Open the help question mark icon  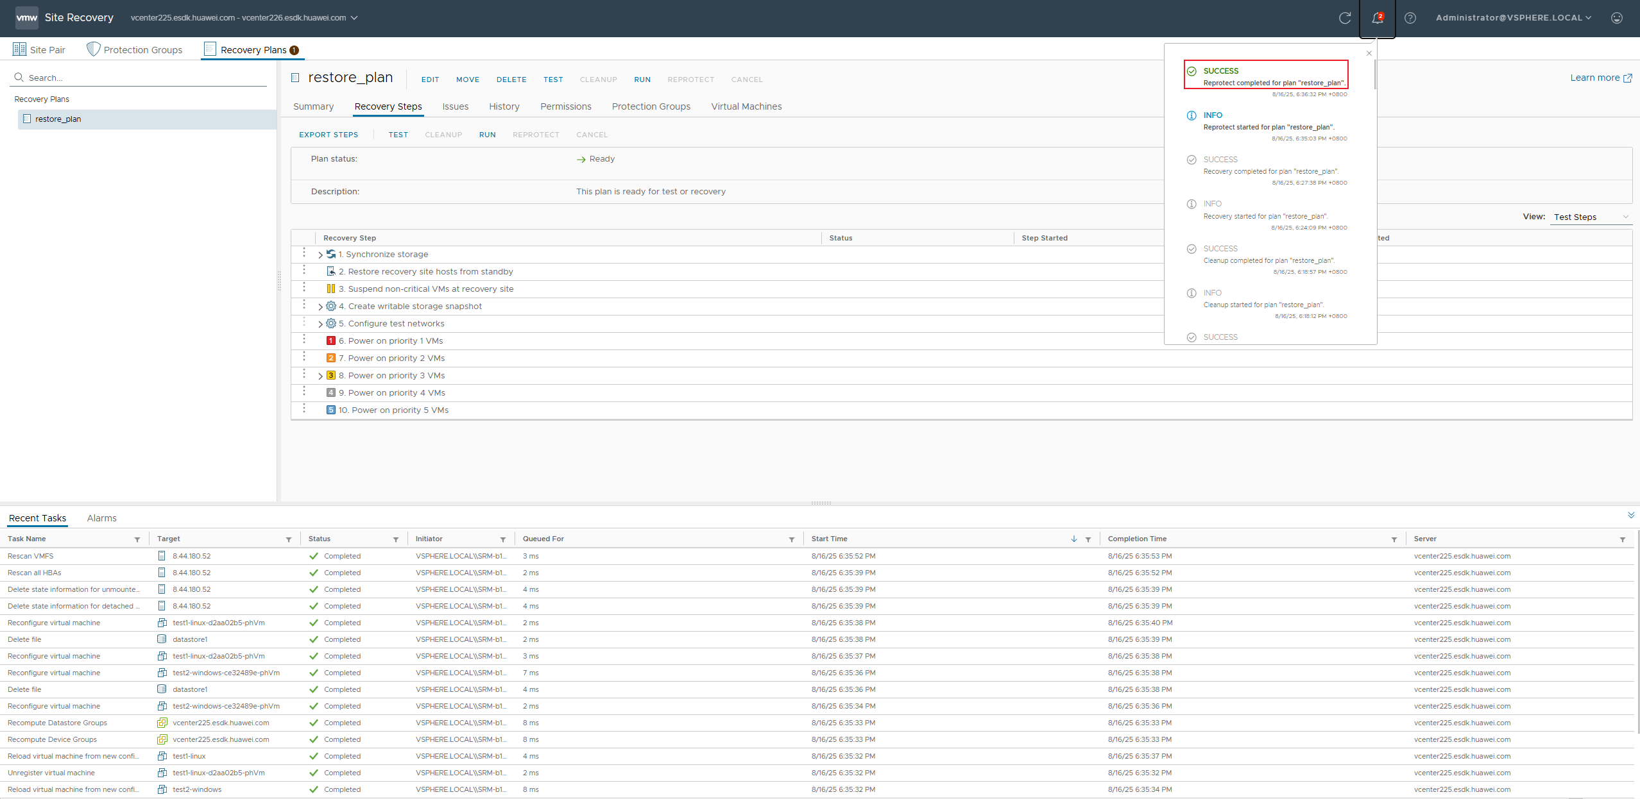(x=1410, y=18)
